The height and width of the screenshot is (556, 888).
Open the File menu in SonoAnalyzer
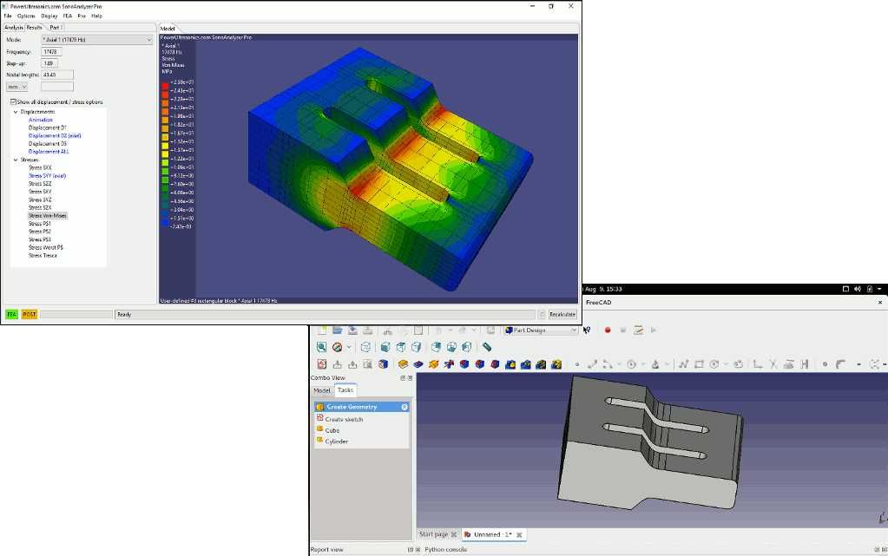(7, 16)
